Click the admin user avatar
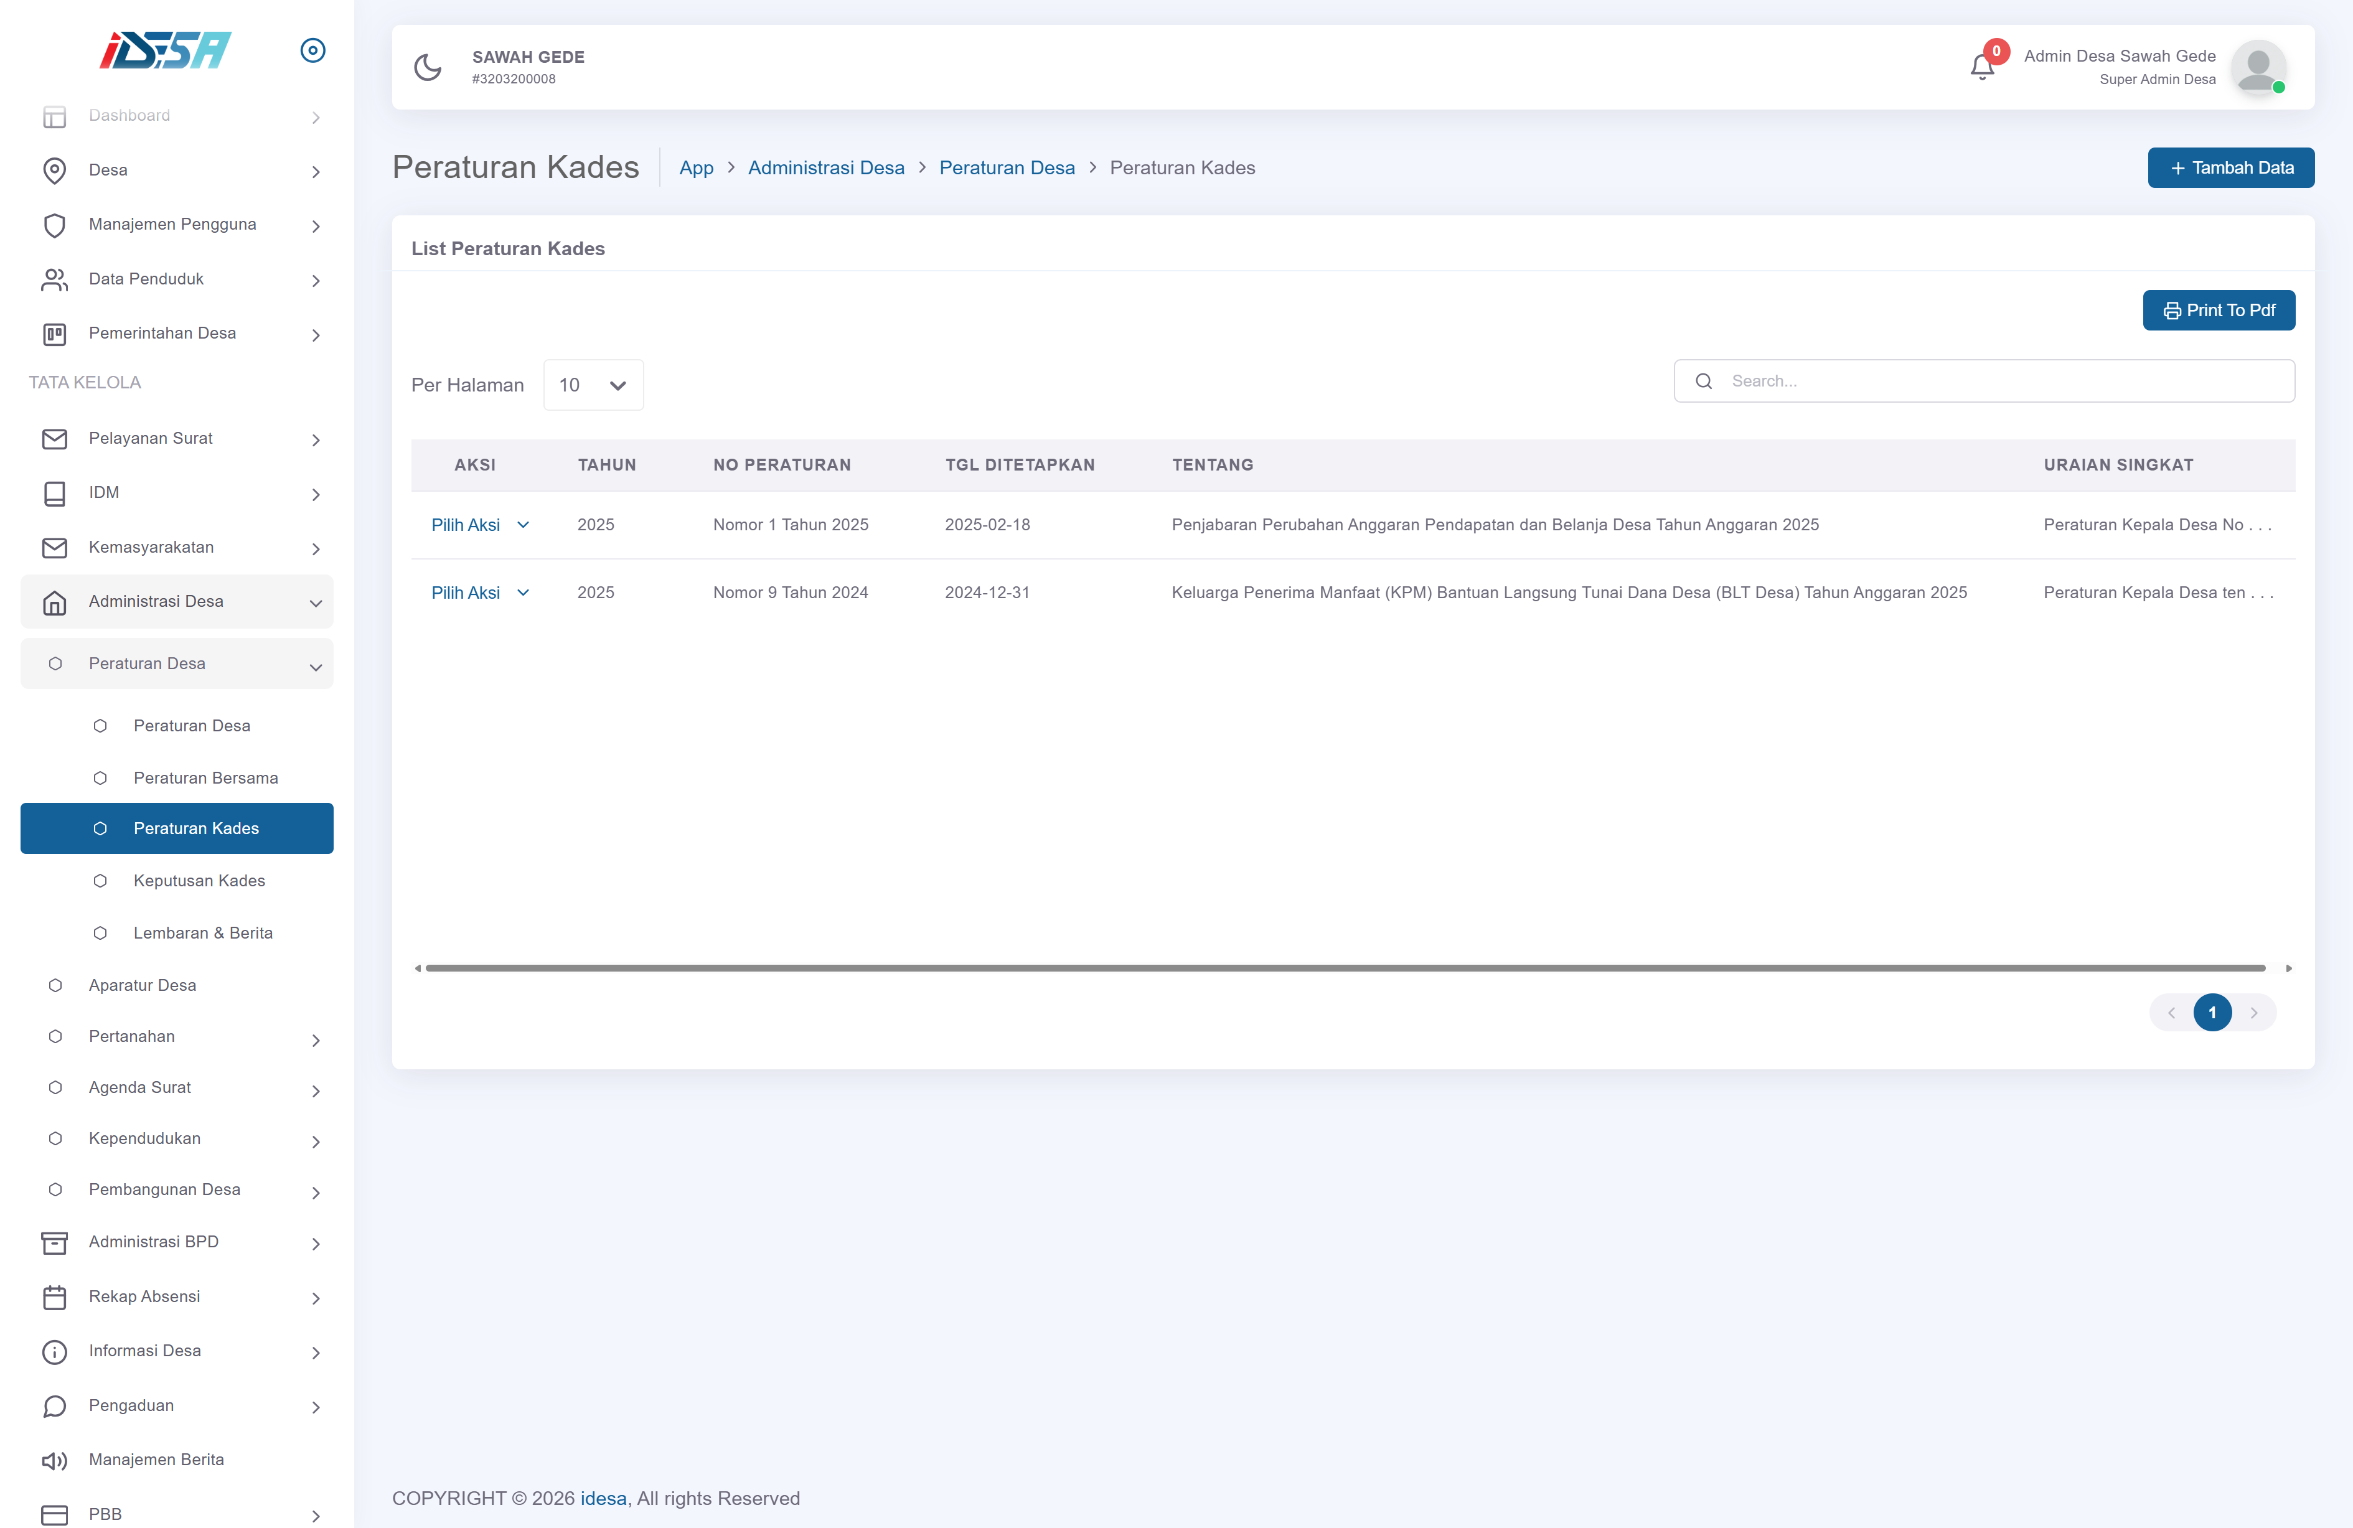Screen dimensions: 2353x1528 pyautogui.click(x=2257, y=67)
